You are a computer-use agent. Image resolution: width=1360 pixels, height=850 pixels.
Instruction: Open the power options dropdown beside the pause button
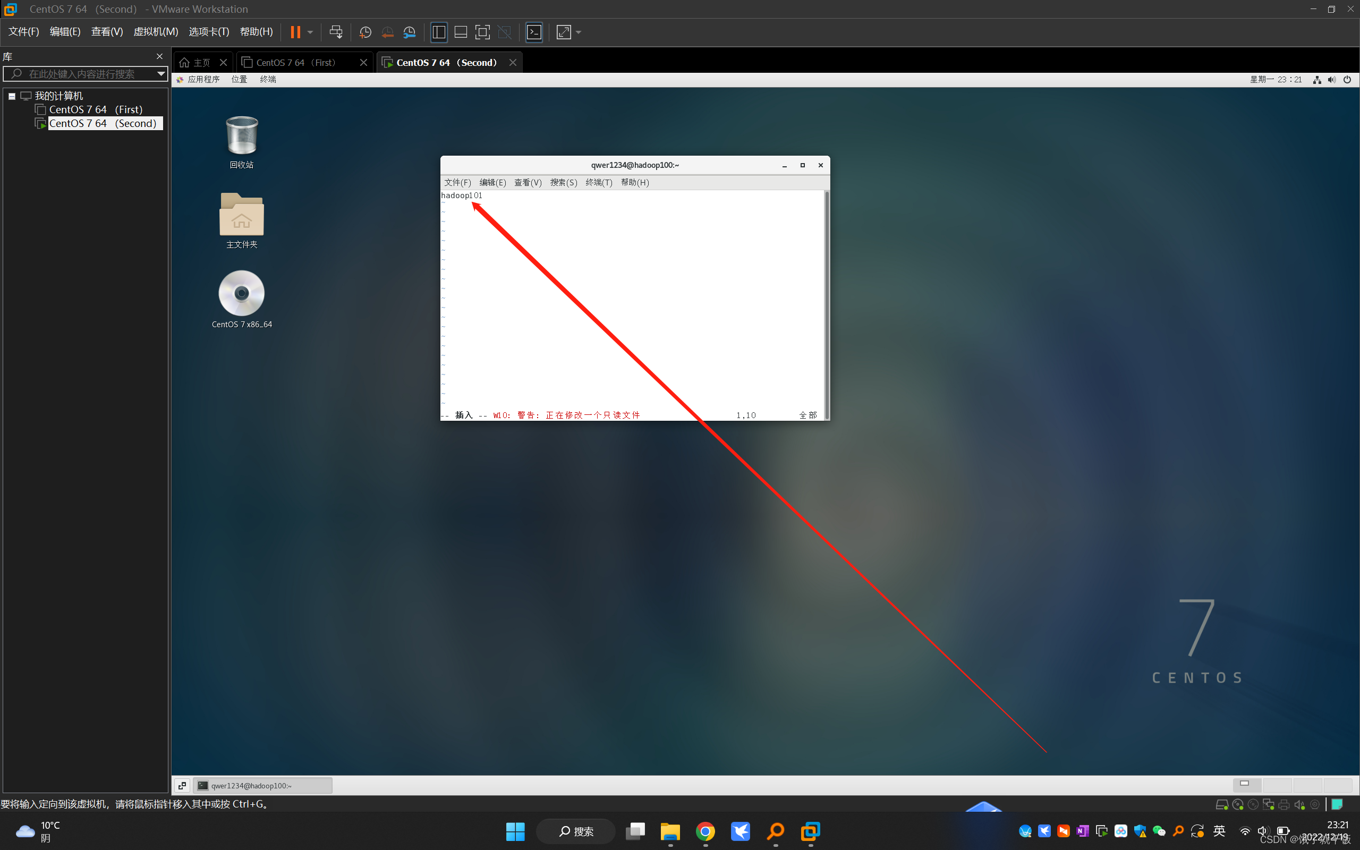(310, 32)
